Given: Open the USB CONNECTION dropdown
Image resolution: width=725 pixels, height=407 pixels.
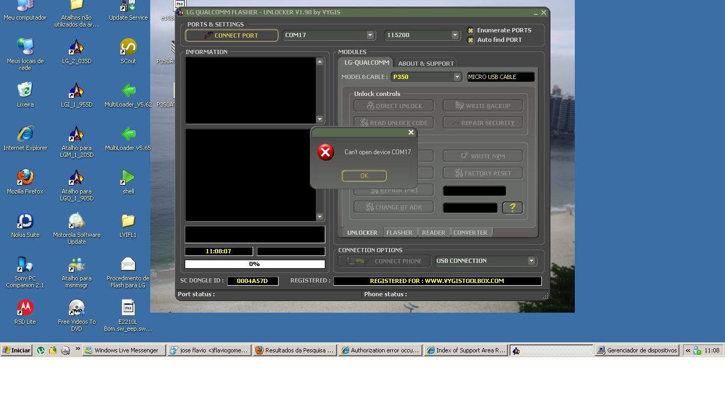Looking at the screenshot, I should click(531, 261).
